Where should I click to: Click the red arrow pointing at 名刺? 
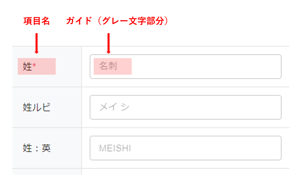(108, 43)
